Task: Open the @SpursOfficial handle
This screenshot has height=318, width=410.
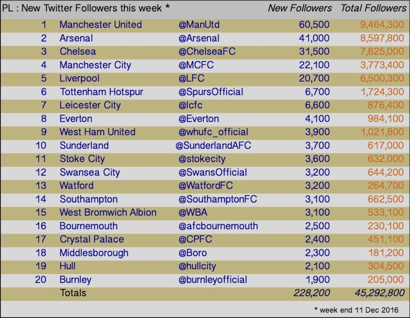Action: (211, 92)
